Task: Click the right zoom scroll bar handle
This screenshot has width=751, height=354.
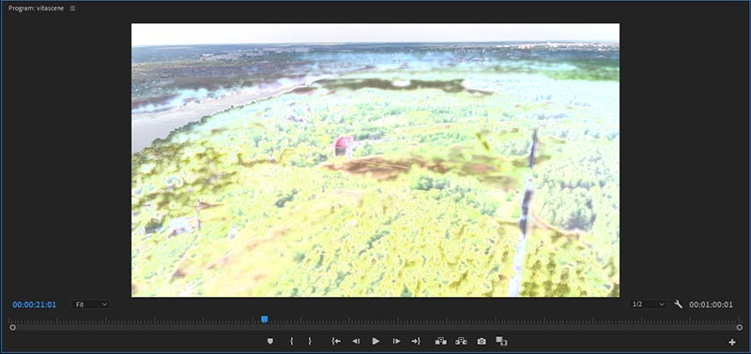Action: click(740, 327)
